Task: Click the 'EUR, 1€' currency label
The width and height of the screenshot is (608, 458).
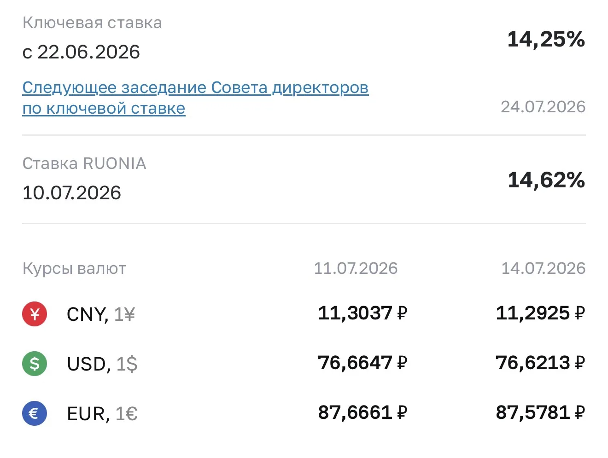Action: click(102, 414)
